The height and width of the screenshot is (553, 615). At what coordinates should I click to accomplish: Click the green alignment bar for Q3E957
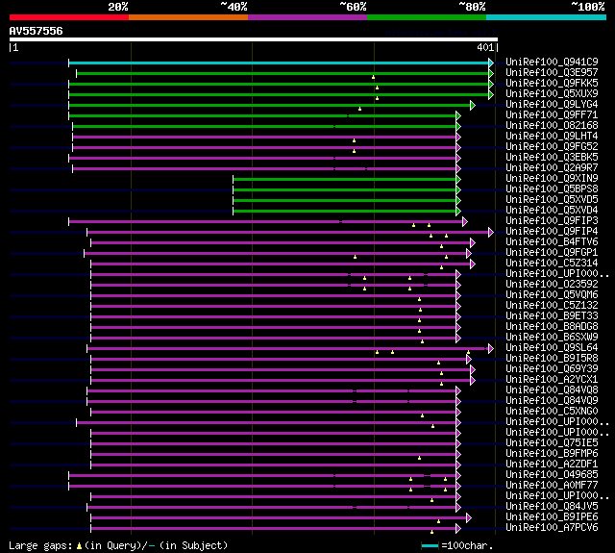coord(283,73)
